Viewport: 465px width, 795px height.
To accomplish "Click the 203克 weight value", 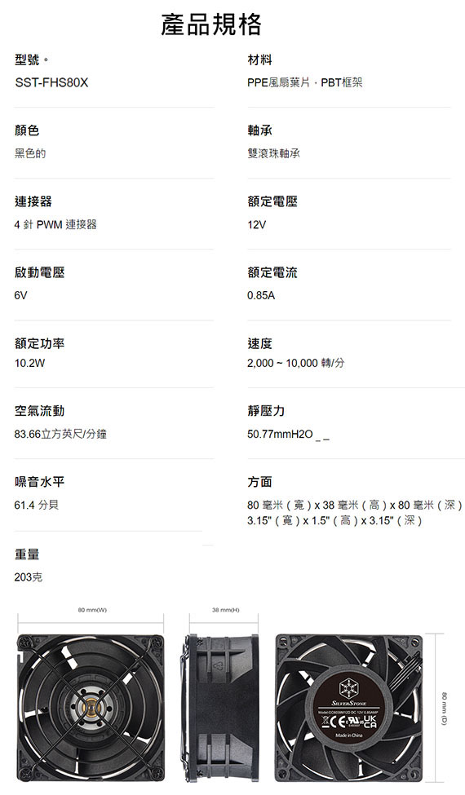I will [x=29, y=577].
